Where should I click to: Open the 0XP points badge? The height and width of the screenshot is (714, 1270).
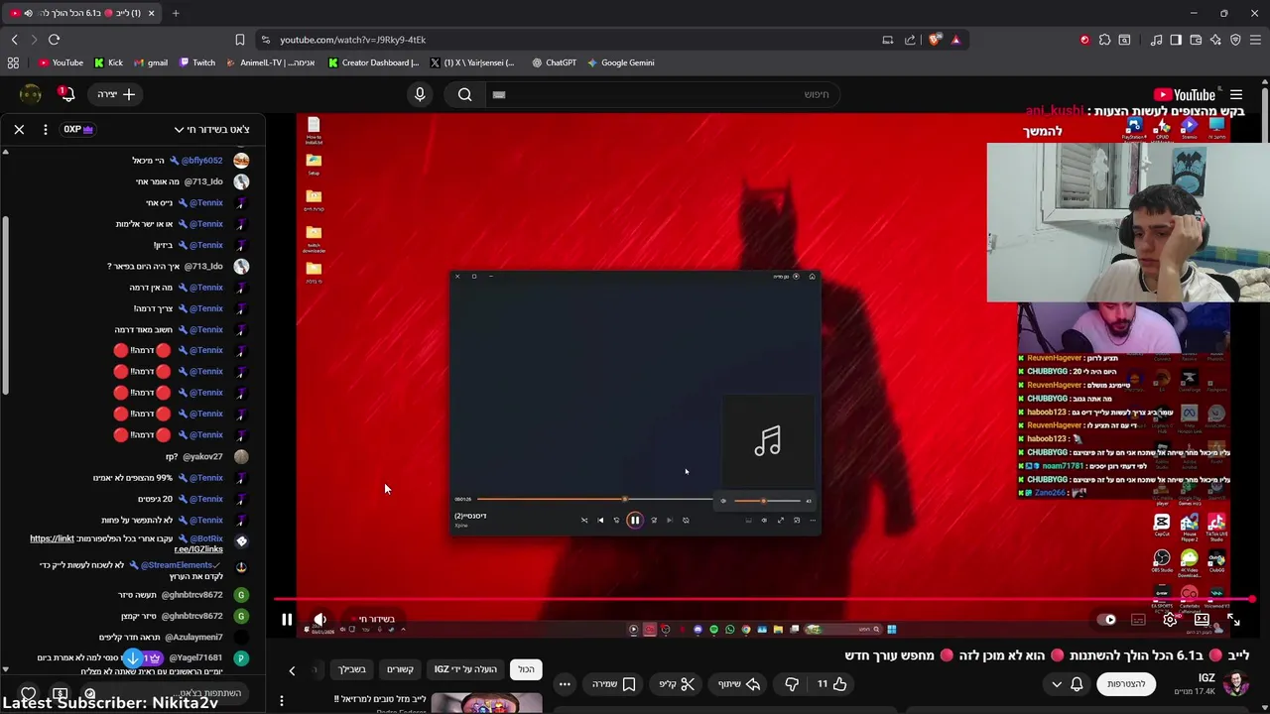(x=78, y=129)
